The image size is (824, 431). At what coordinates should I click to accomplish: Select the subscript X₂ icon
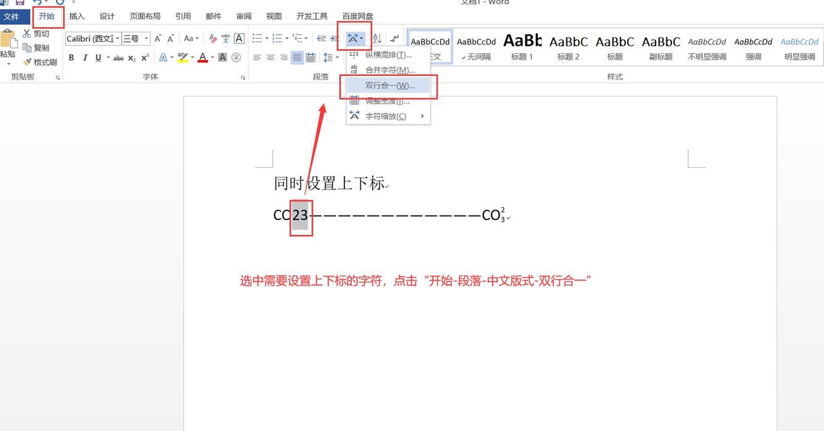point(132,57)
